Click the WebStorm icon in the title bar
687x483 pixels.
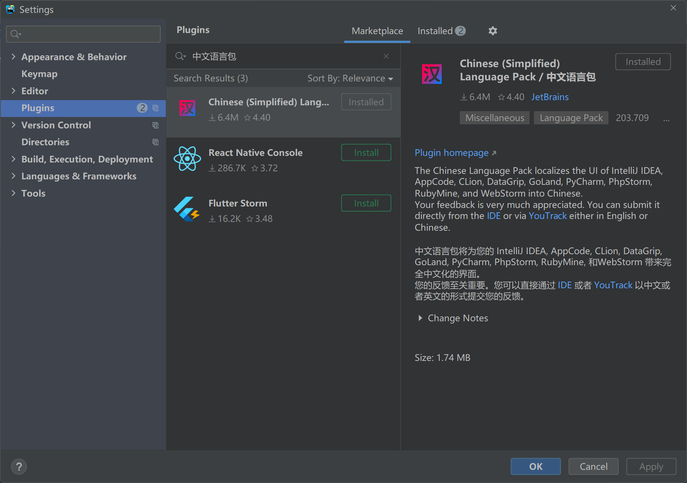(10, 9)
